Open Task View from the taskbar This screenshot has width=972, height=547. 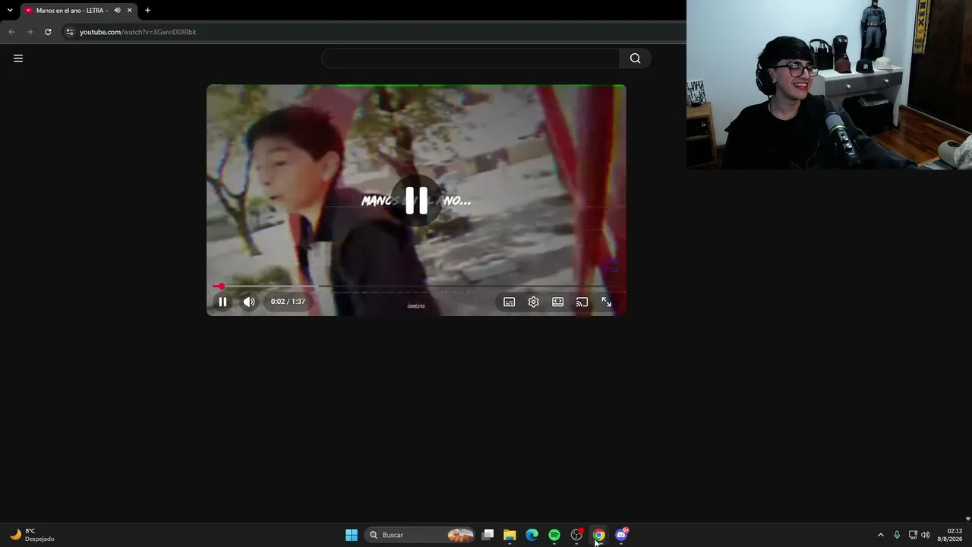[488, 535]
